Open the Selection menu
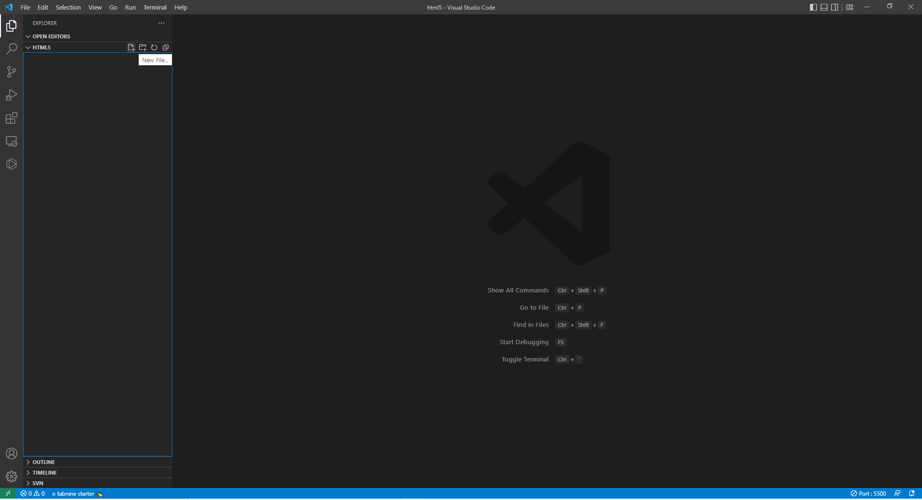 (68, 7)
